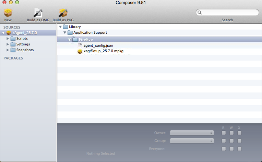The image size is (262, 162).
Task: Click the FireEye folder icon
Action: click(75, 40)
